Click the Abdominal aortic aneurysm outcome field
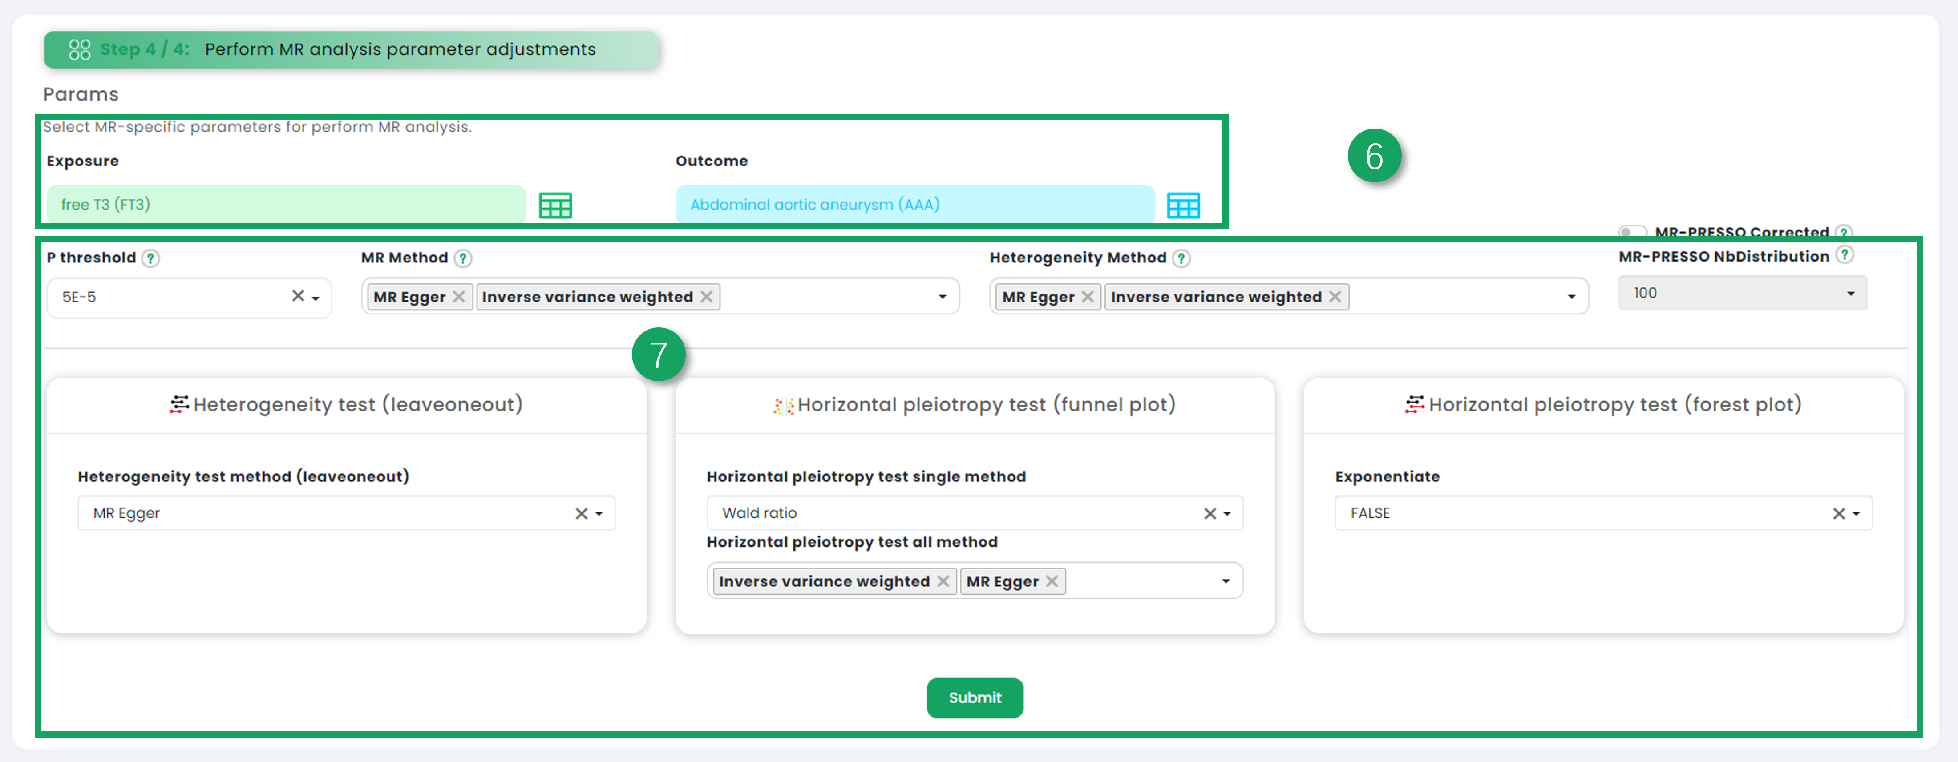This screenshot has width=1958, height=762. [914, 204]
